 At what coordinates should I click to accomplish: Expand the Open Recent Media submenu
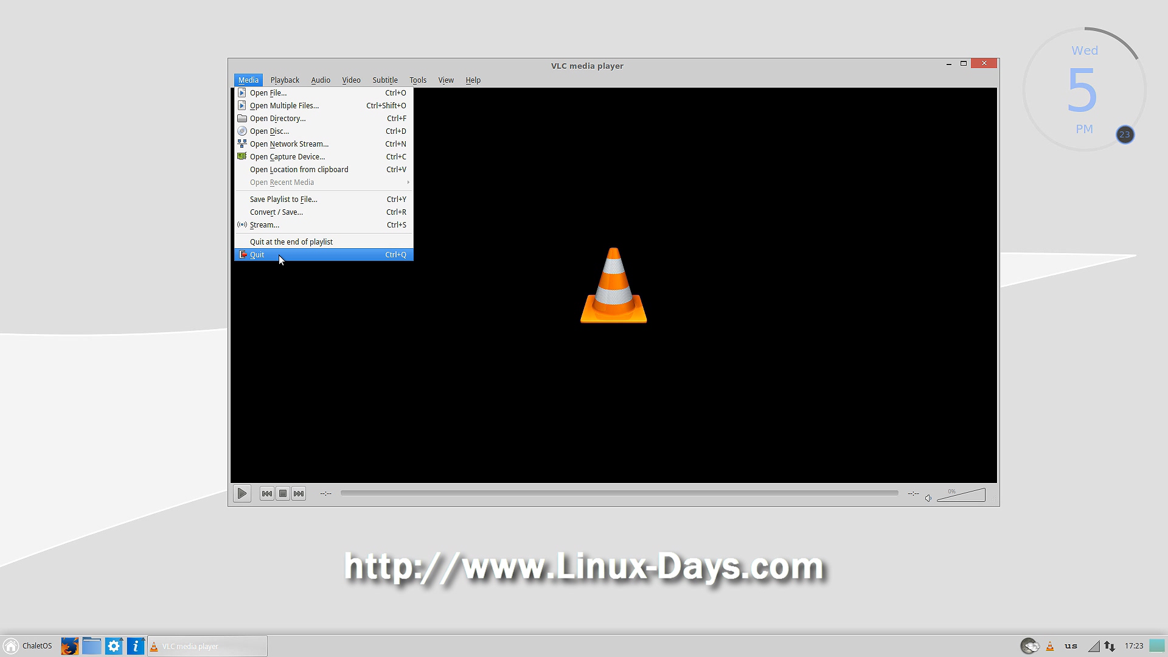324,182
